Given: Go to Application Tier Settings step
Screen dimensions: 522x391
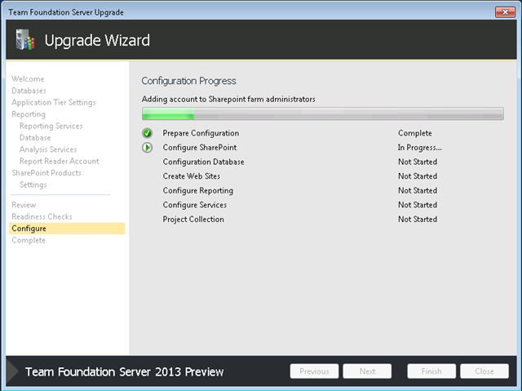Looking at the screenshot, I should [53, 103].
